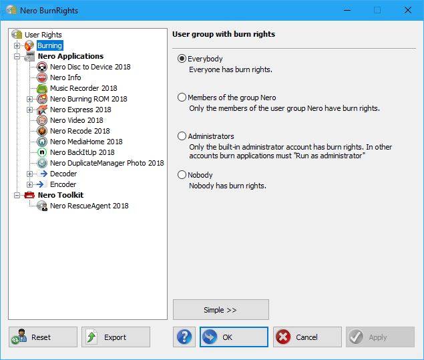Collapse the Nero Toolkit node
The width and height of the screenshot is (424, 360).
(x=17, y=195)
